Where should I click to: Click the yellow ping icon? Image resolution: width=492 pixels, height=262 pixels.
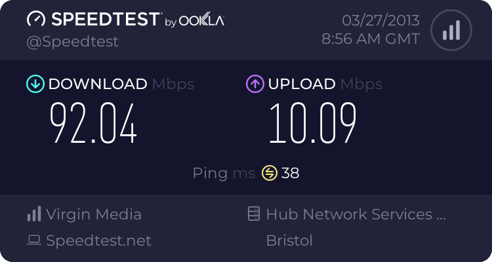tap(269, 173)
